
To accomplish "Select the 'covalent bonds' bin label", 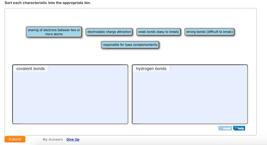I will tap(31, 69).
